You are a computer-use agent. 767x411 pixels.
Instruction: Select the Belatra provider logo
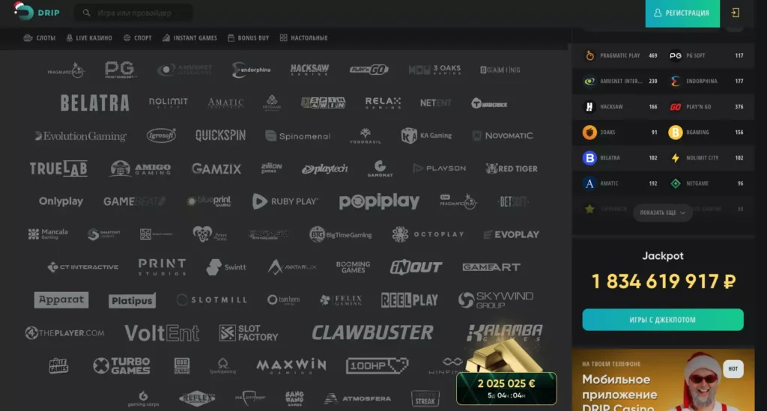94,103
